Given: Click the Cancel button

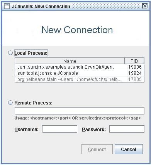Looking at the screenshot, I should tap(129, 149).
